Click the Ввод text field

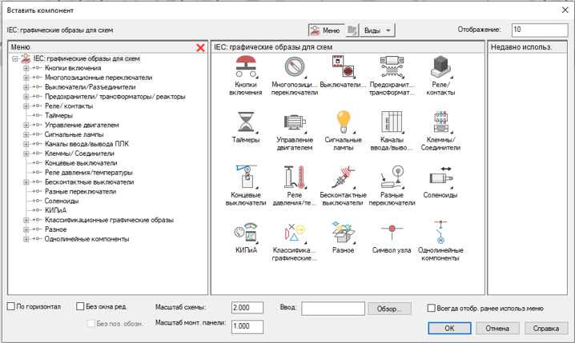coord(333,309)
